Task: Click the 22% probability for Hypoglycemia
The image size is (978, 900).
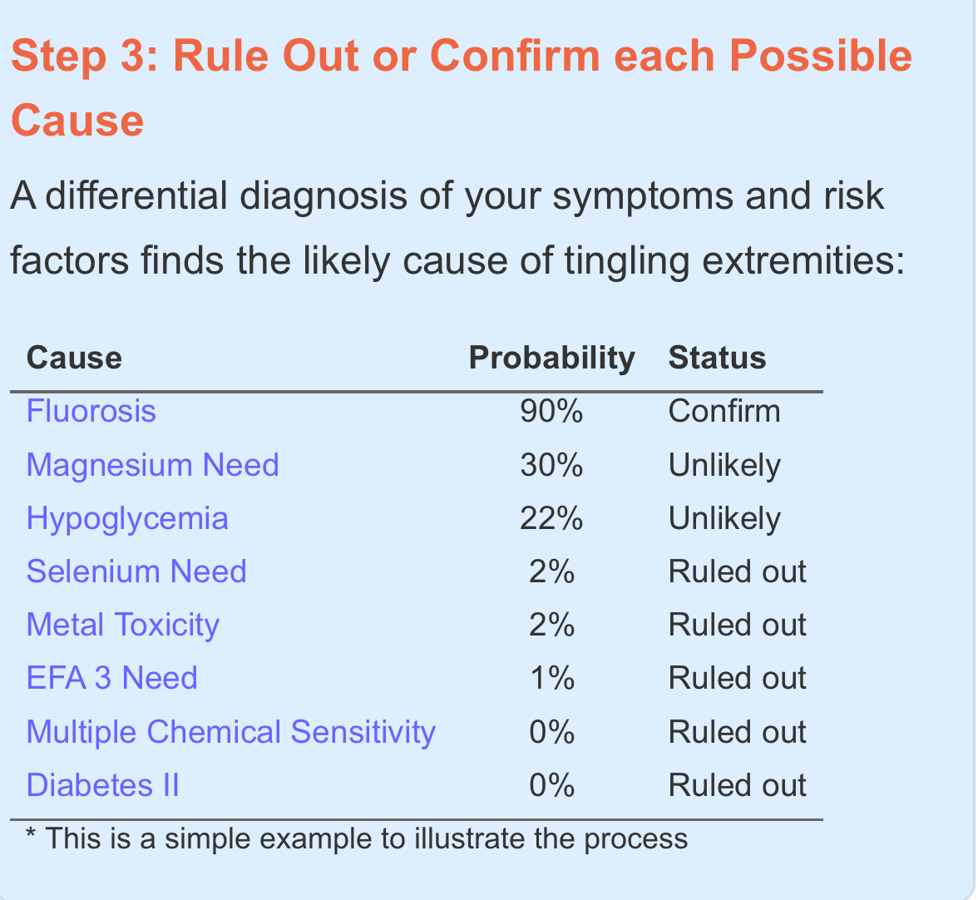Action: [x=552, y=519]
